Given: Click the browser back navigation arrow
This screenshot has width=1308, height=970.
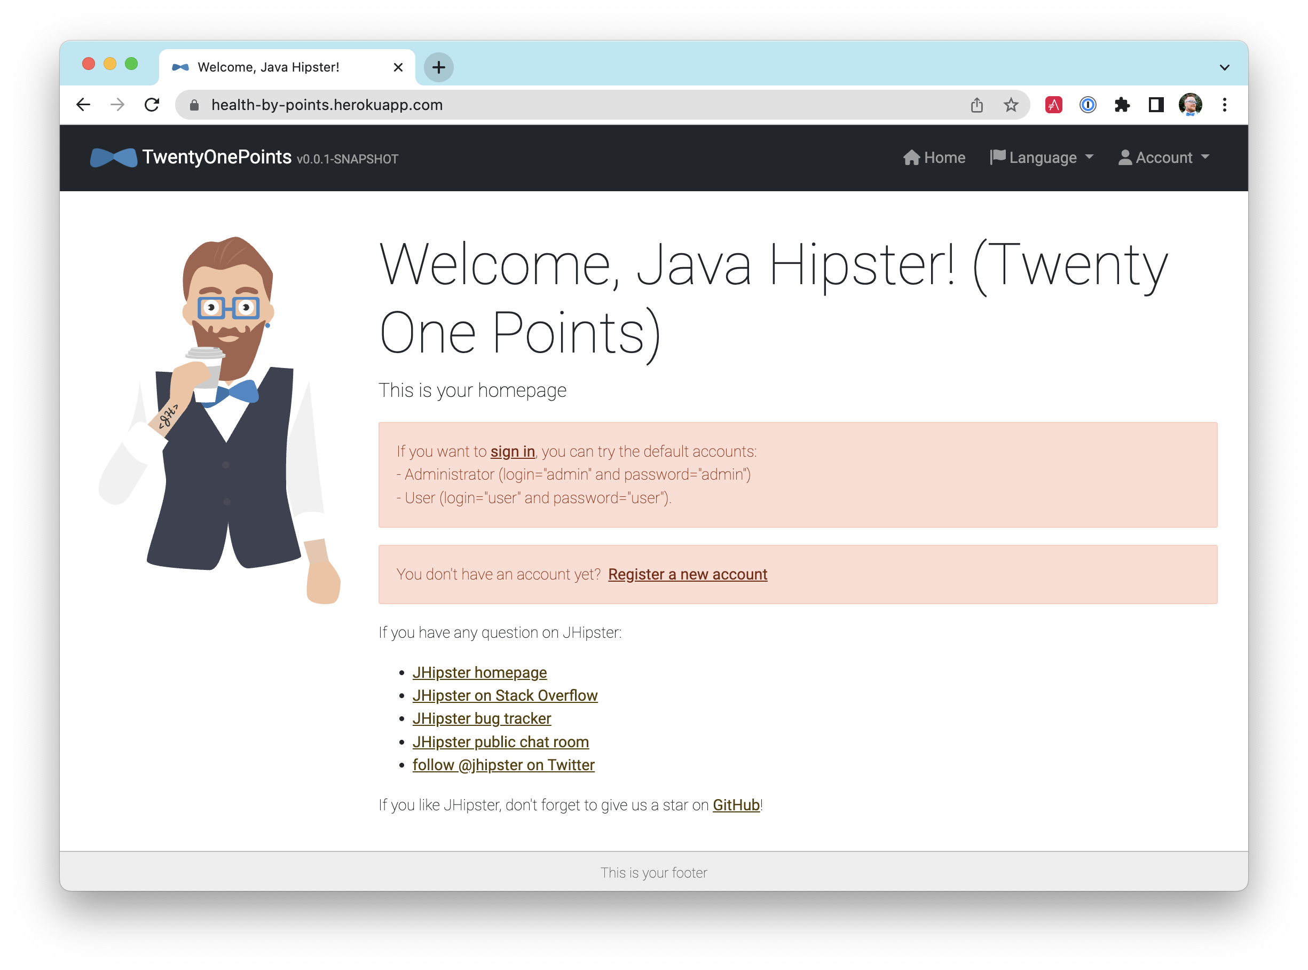Looking at the screenshot, I should pyautogui.click(x=83, y=104).
